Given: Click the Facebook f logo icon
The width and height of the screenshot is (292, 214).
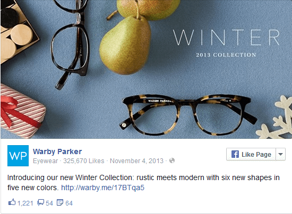Looking at the screenshot, I should [235, 154].
